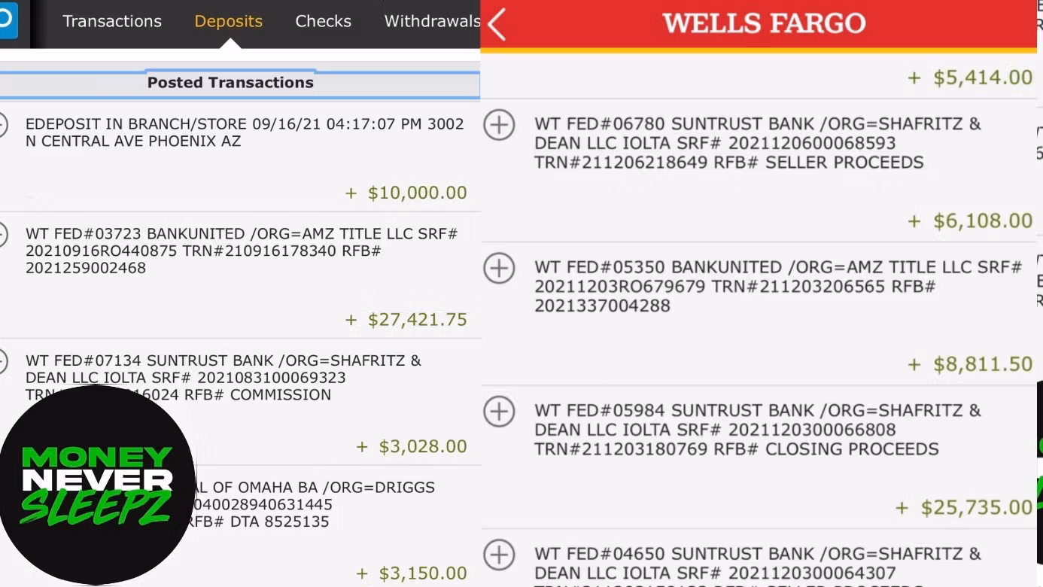Expand the FED#04650 SunTrust transaction

click(499, 555)
